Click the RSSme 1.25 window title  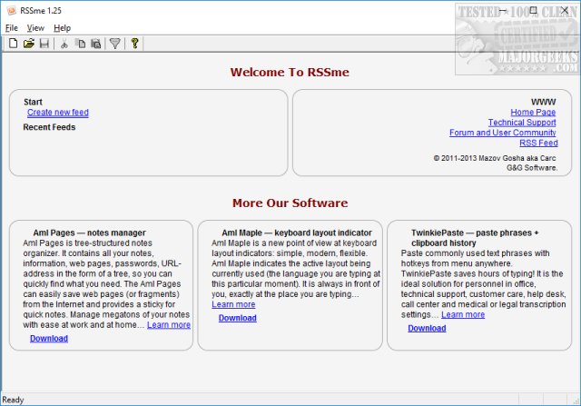click(x=41, y=11)
